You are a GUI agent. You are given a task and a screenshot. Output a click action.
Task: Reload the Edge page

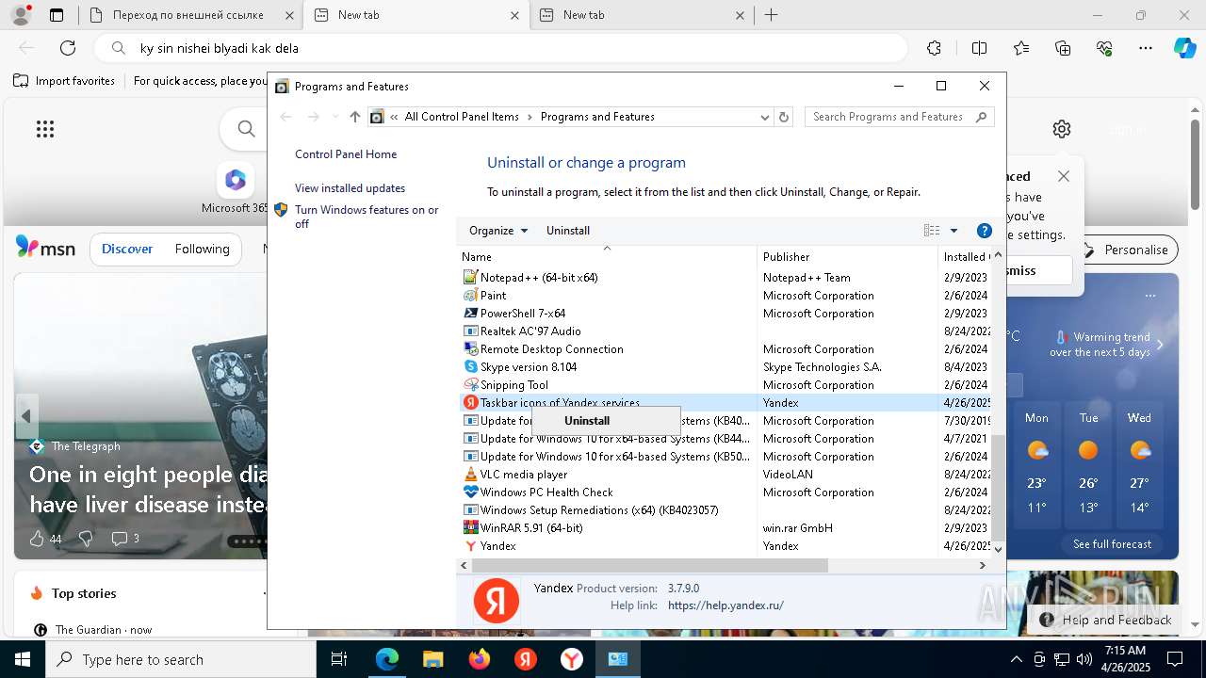coord(68,48)
